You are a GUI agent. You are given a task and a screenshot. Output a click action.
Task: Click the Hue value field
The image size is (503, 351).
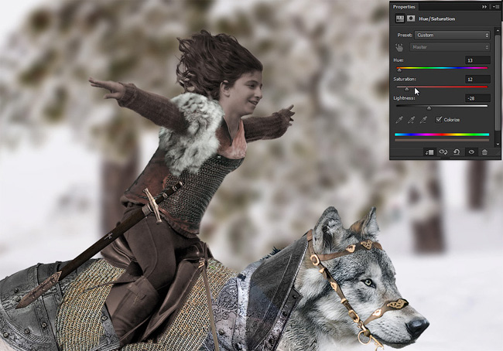pos(477,60)
